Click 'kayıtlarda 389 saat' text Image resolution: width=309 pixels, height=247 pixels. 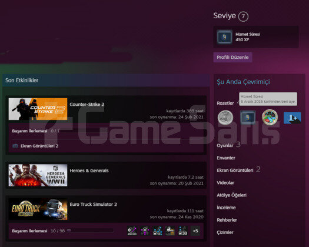pyautogui.click(x=185, y=111)
